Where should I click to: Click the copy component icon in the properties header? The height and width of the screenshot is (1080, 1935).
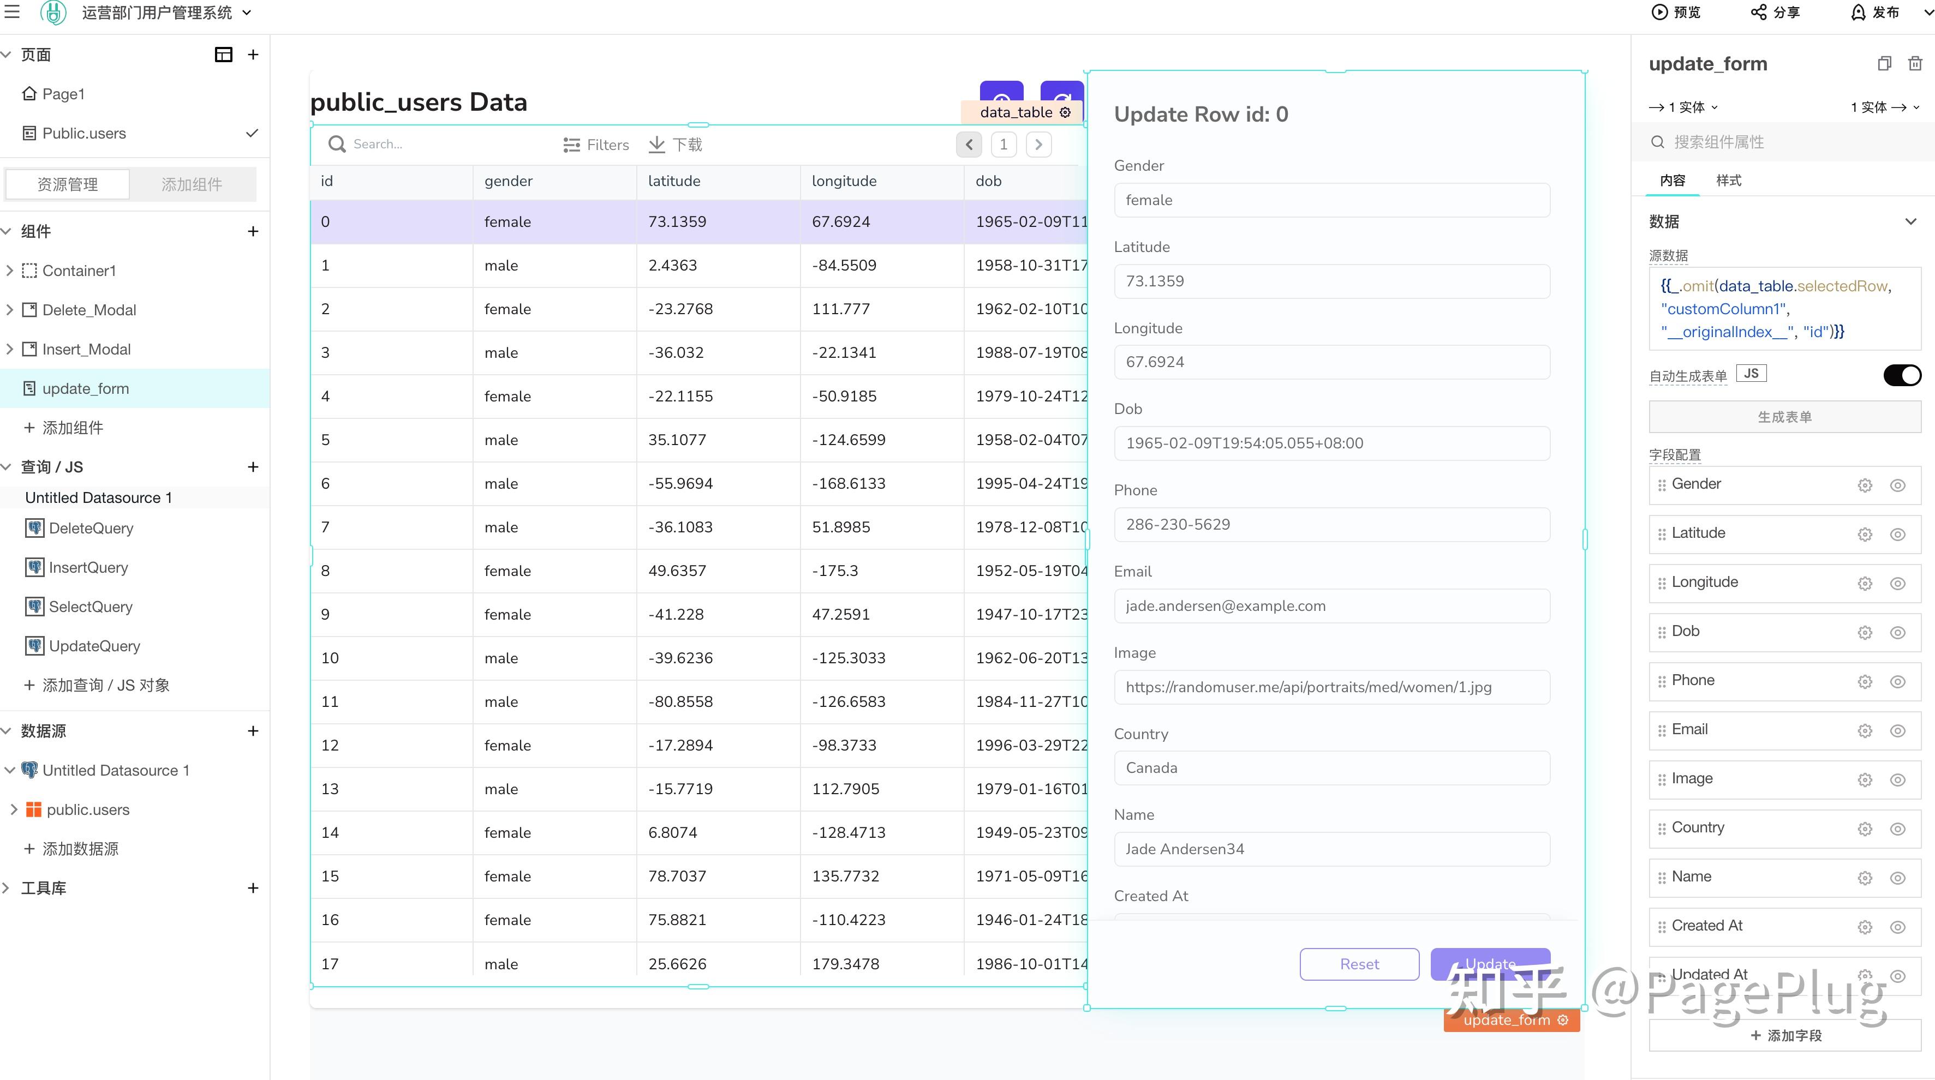pyautogui.click(x=1884, y=64)
